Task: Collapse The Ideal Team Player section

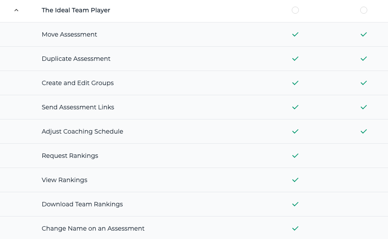Action: coord(16,10)
